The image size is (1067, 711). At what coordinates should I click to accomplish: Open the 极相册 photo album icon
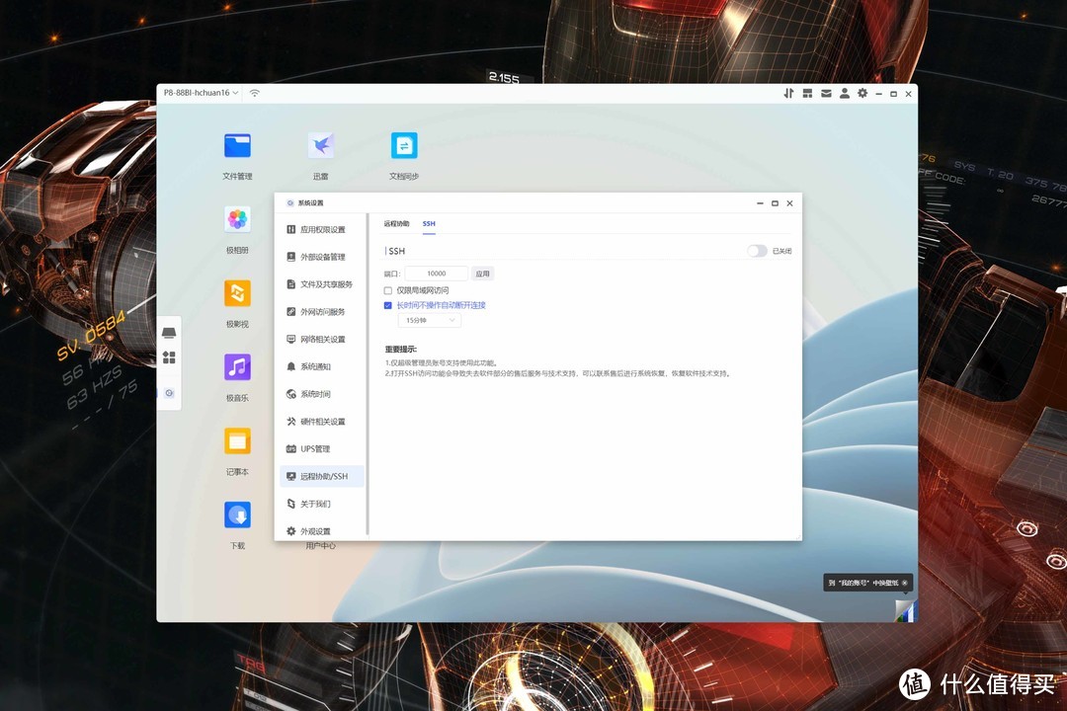click(x=237, y=219)
